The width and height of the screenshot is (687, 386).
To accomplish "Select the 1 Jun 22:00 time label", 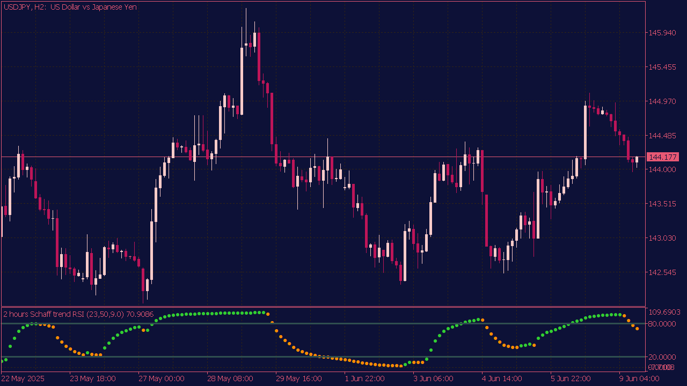I will pos(364,378).
